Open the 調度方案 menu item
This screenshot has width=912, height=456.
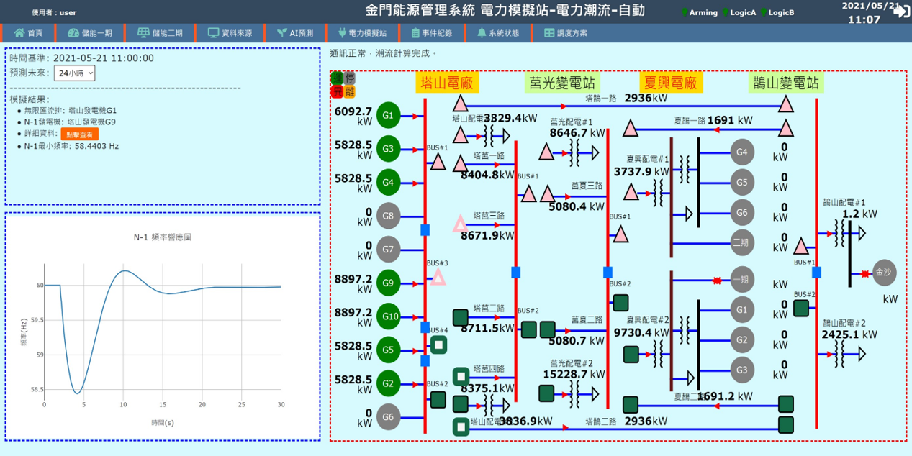[565, 33]
